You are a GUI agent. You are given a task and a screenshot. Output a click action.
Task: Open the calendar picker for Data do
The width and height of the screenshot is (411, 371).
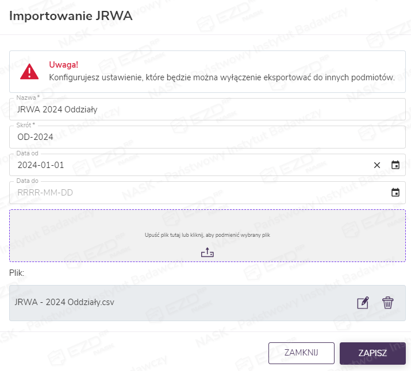[395, 193]
